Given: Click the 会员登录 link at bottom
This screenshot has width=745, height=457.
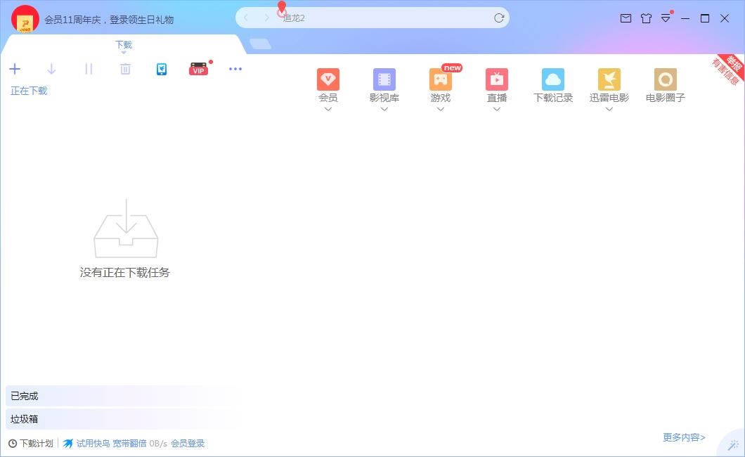Looking at the screenshot, I should [x=188, y=444].
